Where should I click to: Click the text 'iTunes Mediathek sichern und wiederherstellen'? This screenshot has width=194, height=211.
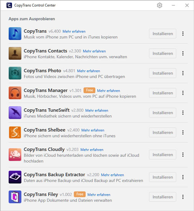coord(68,116)
